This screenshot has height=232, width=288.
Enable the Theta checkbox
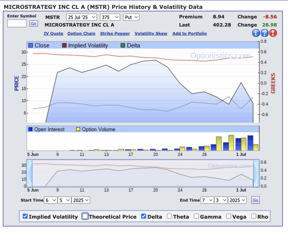click(169, 216)
